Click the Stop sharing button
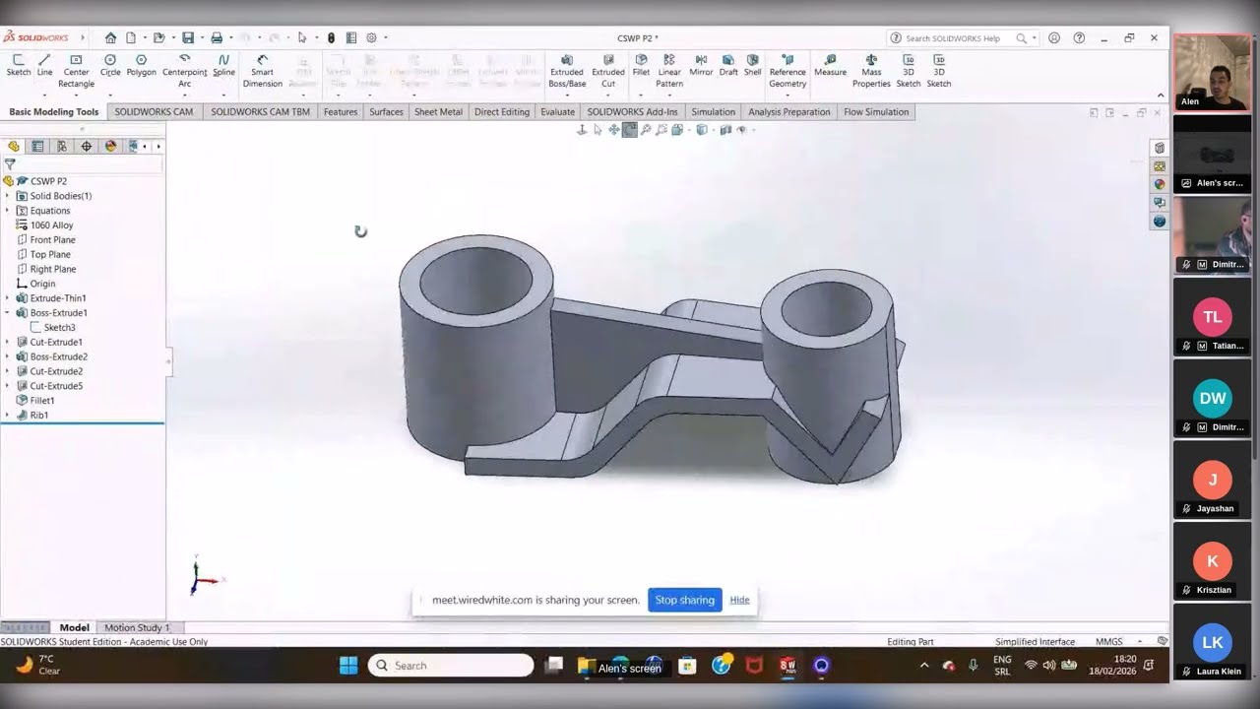The height and width of the screenshot is (709, 1260). 685,600
